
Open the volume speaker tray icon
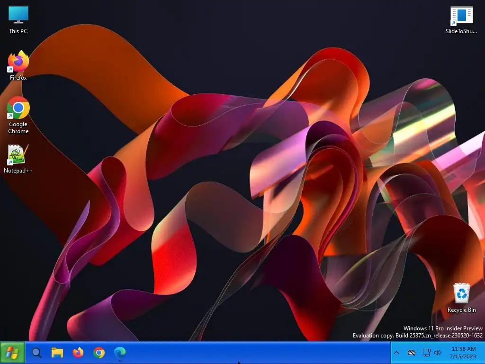click(437, 353)
